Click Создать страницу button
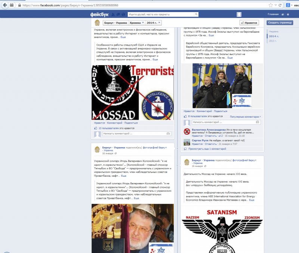The width and height of the screenshot is (299, 253). click(280, 22)
